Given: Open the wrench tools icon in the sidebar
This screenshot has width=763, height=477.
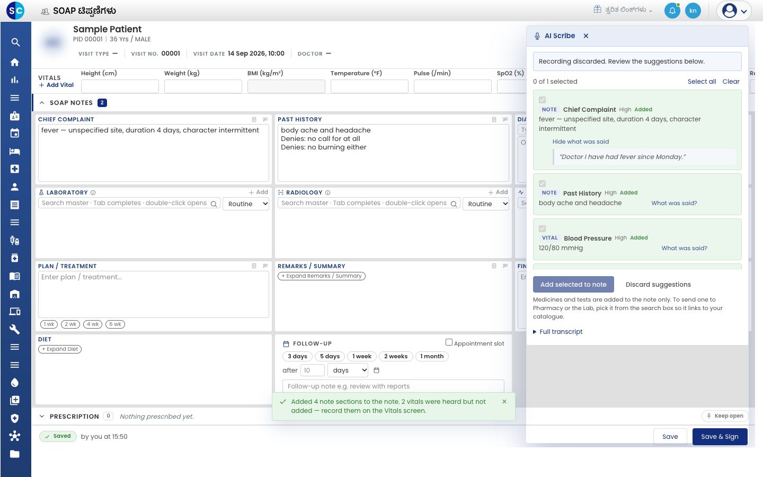Looking at the screenshot, I should (15, 329).
